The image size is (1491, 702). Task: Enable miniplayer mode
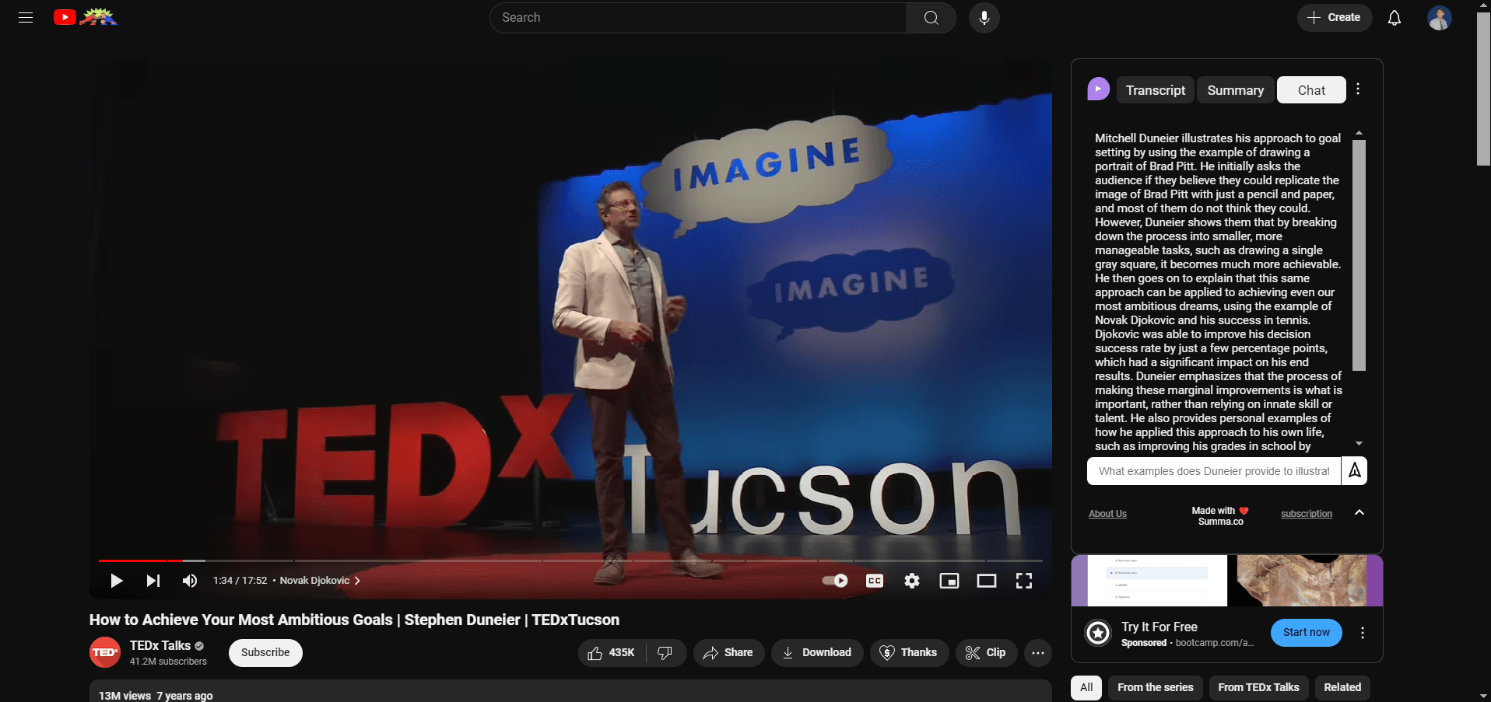pos(949,581)
